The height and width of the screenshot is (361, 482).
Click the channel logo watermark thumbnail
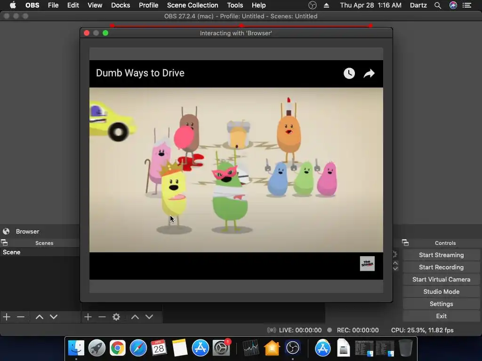(x=367, y=264)
